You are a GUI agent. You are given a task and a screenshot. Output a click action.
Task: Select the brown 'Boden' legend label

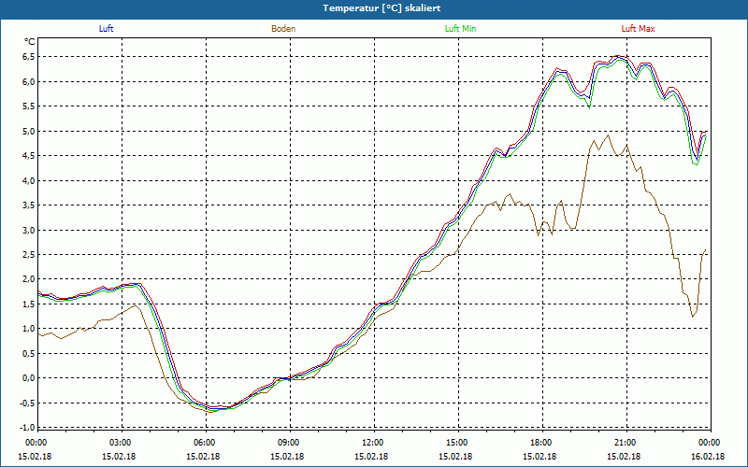click(x=283, y=29)
